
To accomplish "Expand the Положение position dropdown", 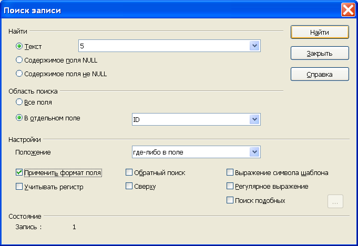I will tap(254, 152).
